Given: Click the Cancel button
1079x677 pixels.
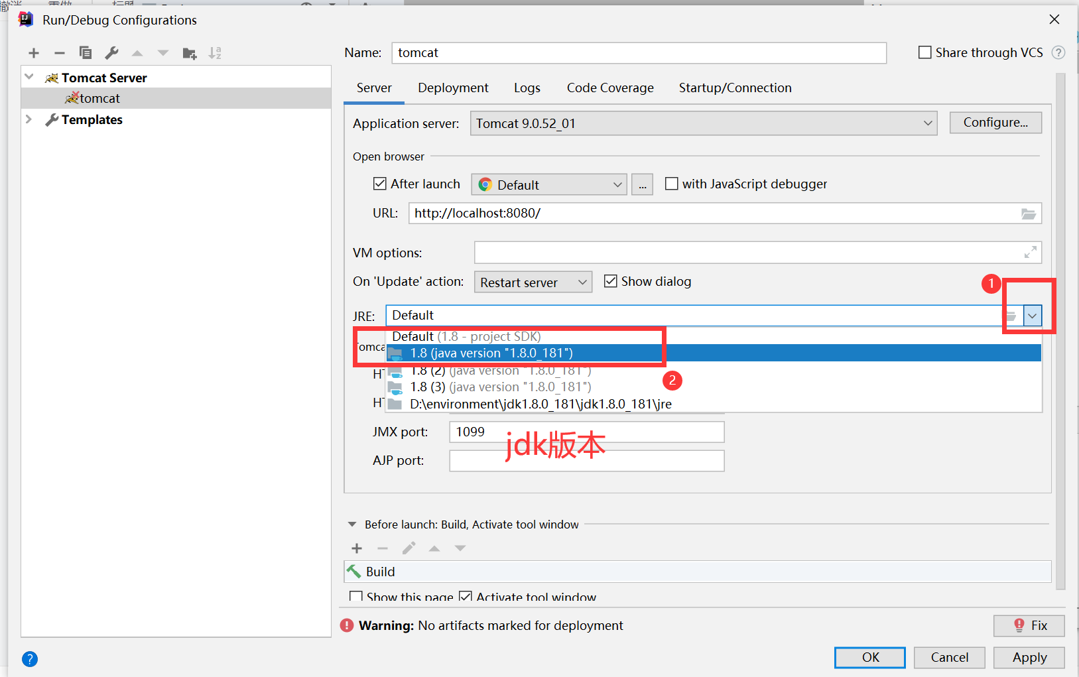Looking at the screenshot, I should click(x=950, y=657).
